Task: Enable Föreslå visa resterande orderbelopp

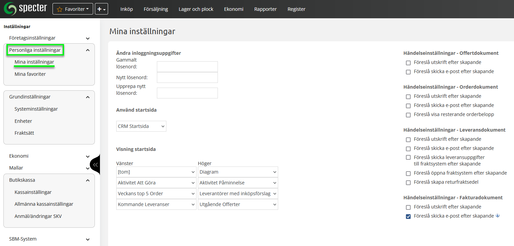Action: point(408,115)
